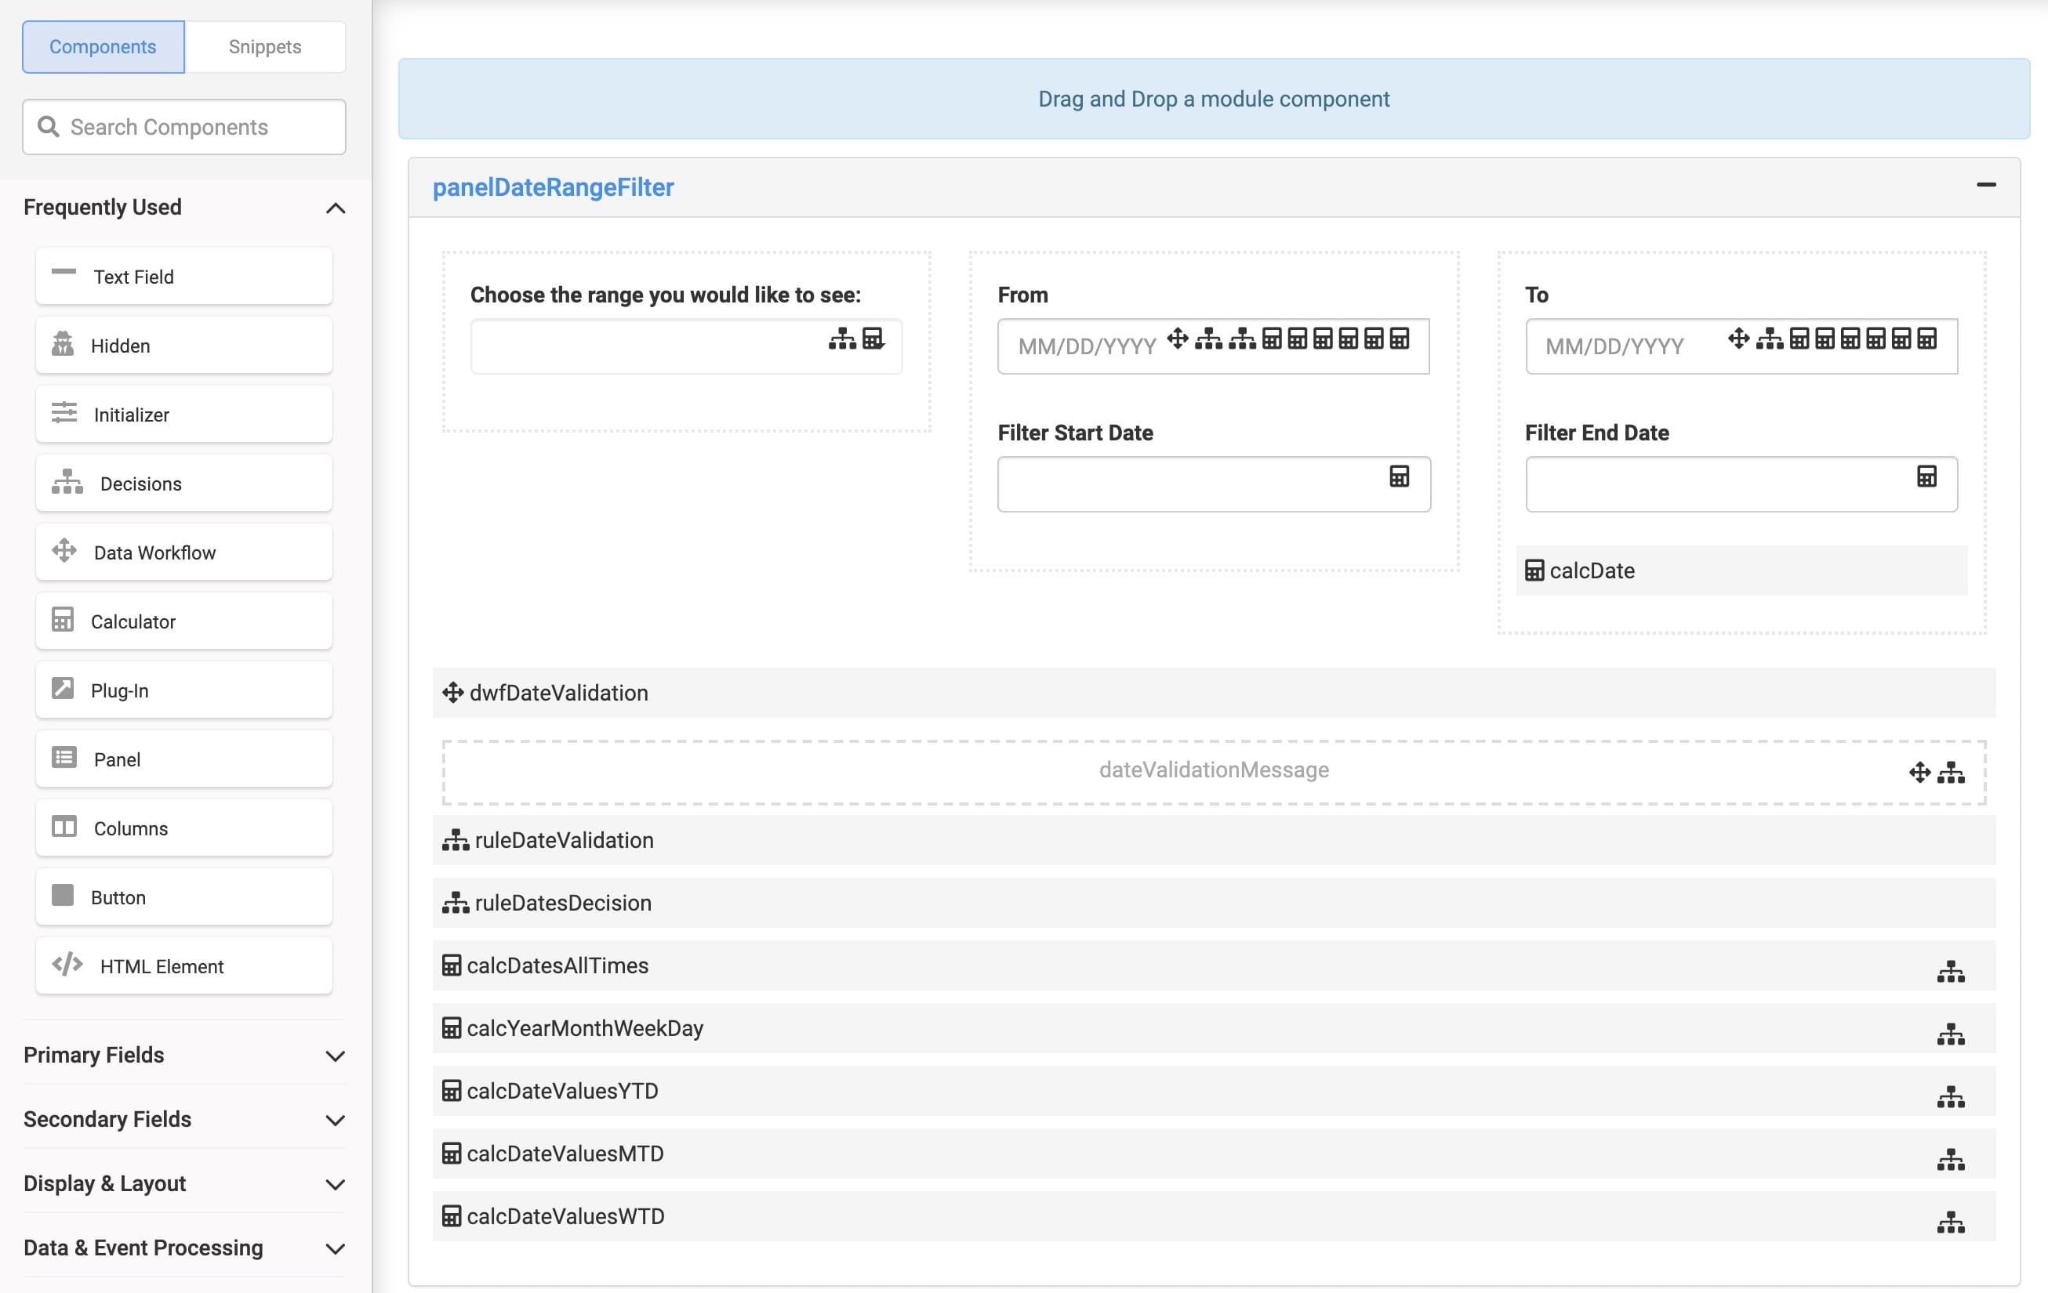The height and width of the screenshot is (1293, 2048).
Task: Select the calcDateValuesYTD row
Action: (1214, 1091)
